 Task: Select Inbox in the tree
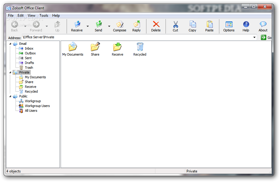click(x=29, y=48)
